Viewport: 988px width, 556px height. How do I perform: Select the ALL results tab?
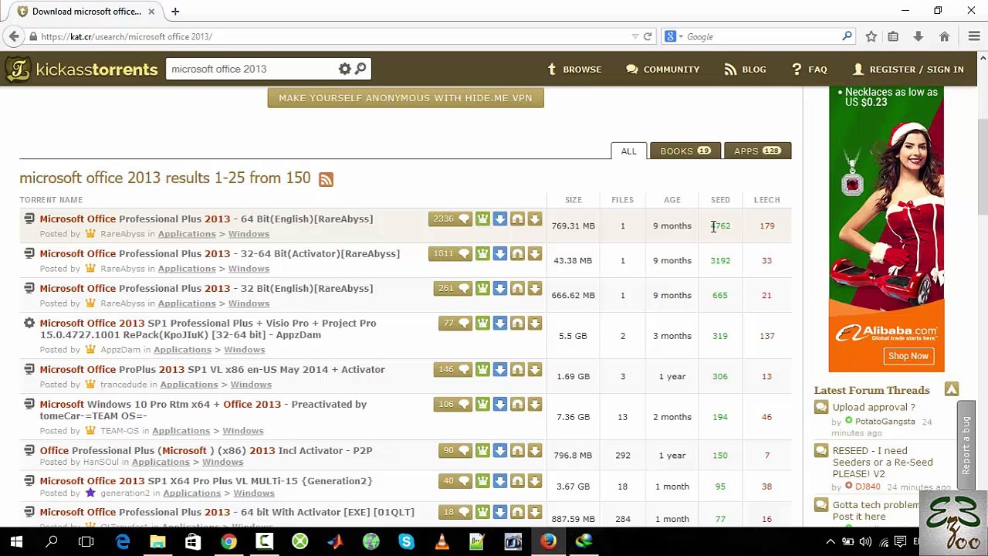click(x=628, y=151)
